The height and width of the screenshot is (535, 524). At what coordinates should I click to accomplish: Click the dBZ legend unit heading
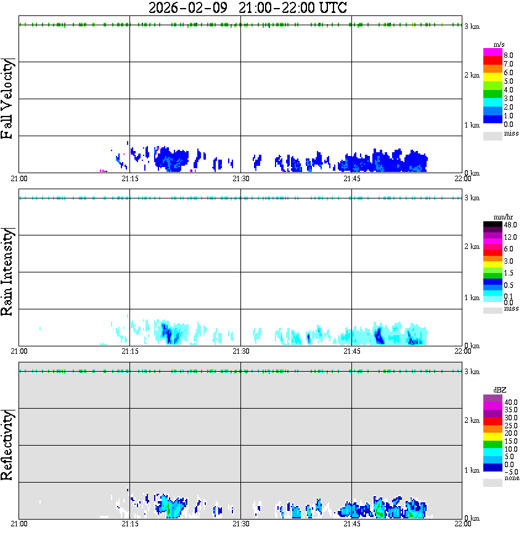point(500,390)
